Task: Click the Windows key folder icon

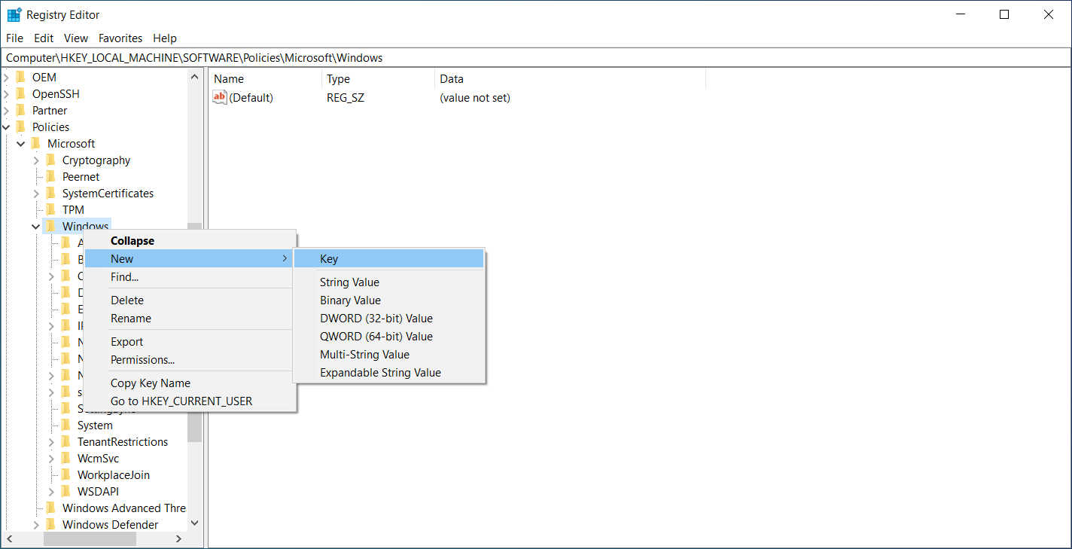Action: click(x=51, y=226)
